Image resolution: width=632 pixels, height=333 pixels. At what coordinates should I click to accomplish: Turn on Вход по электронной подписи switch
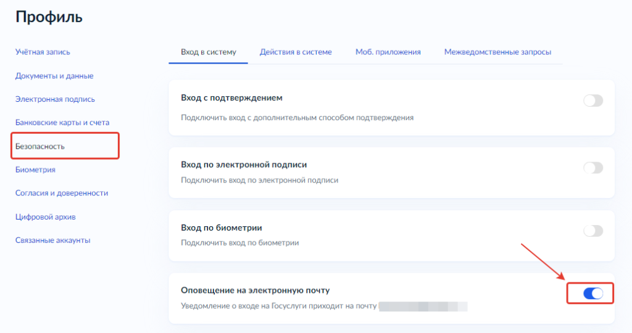pyautogui.click(x=592, y=168)
